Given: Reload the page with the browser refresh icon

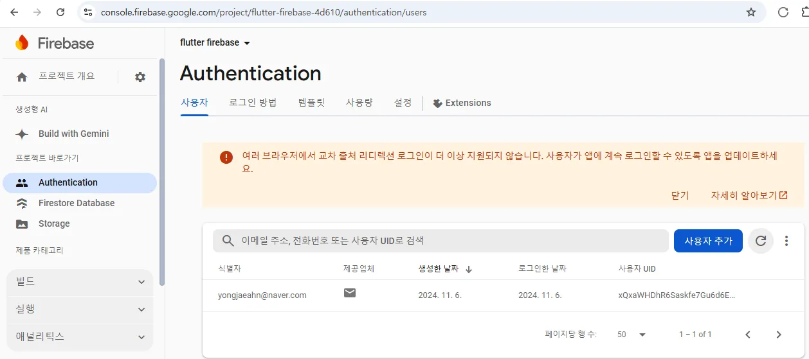Looking at the screenshot, I should coord(60,12).
